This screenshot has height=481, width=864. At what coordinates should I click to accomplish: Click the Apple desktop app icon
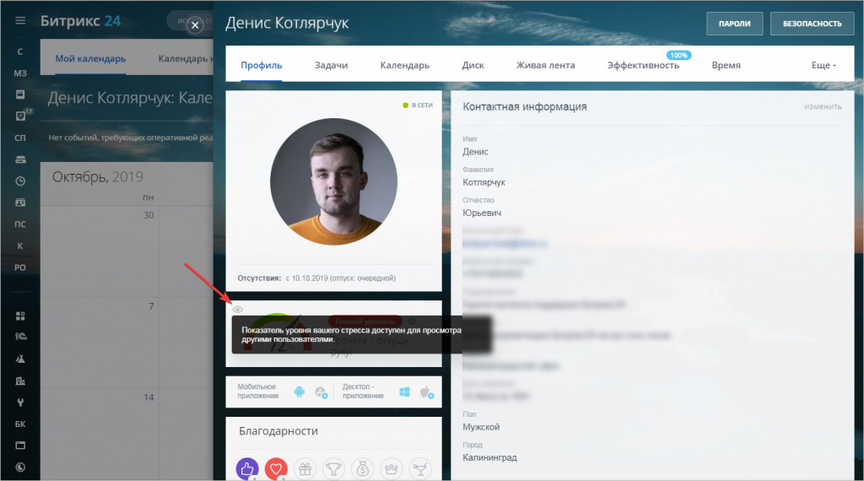[x=426, y=392]
